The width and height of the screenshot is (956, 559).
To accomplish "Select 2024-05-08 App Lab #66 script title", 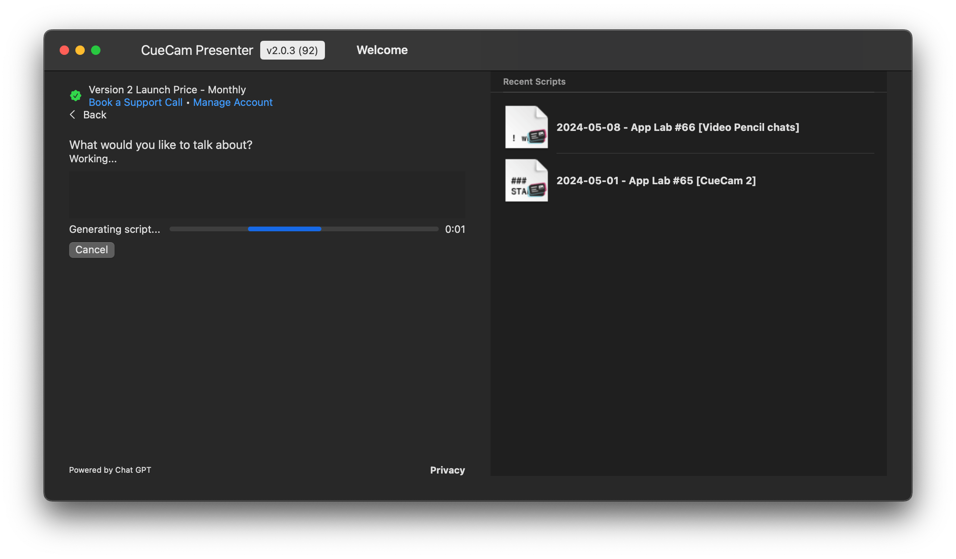I will coord(677,127).
